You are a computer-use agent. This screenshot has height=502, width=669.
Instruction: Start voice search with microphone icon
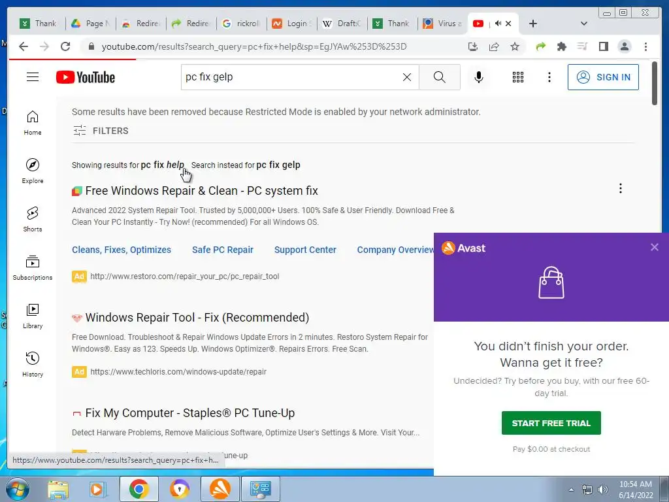tap(479, 77)
